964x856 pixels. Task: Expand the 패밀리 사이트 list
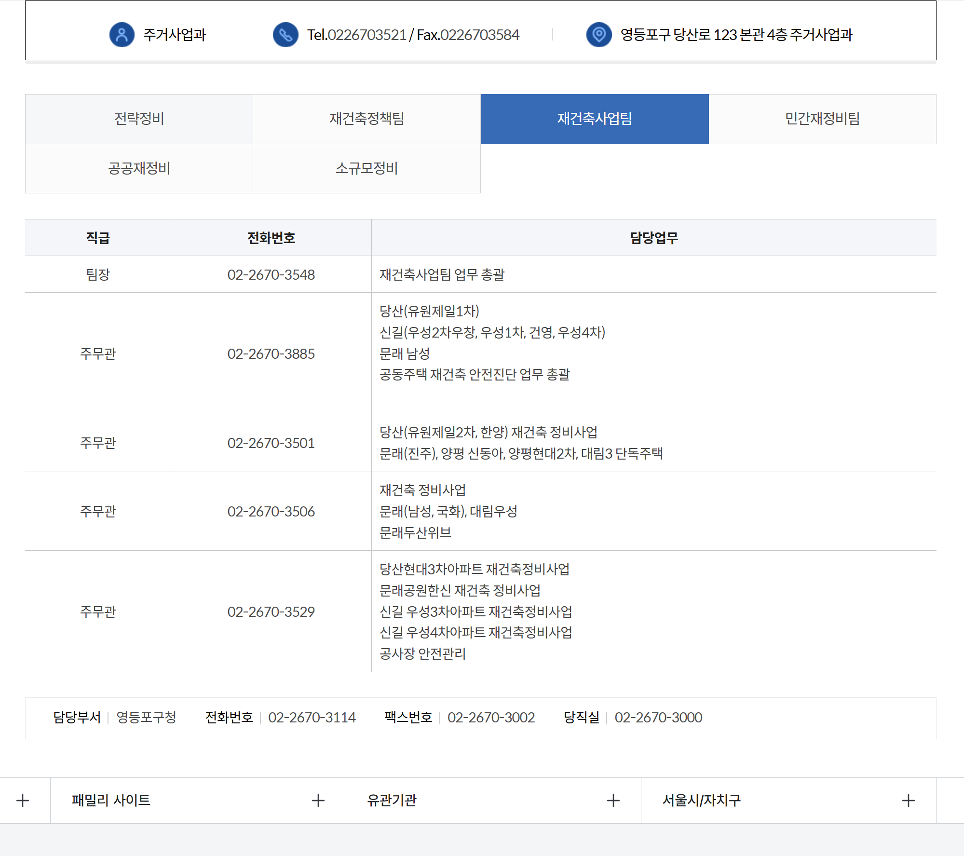(x=111, y=801)
